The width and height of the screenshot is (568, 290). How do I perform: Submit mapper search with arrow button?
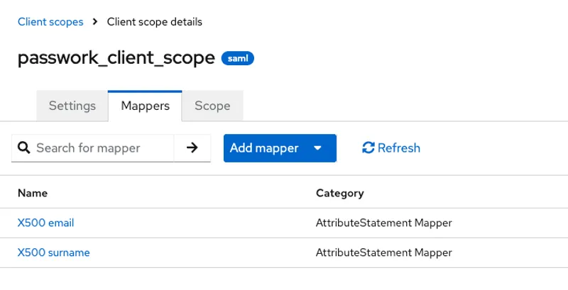click(x=192, y=148)
